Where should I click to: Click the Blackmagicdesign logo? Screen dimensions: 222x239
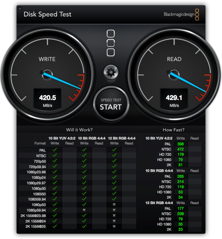point(181,14)
